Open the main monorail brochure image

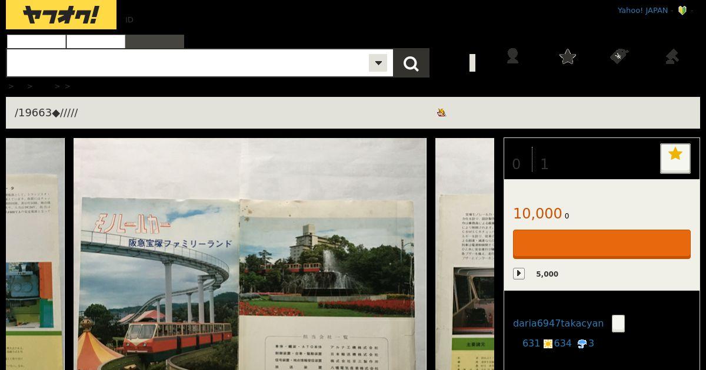pos(250,254)
